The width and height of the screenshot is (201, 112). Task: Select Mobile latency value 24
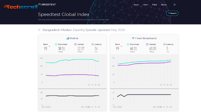pyautogui.click(x=96, y=49)
